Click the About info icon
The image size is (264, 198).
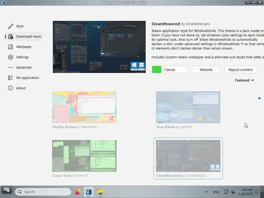(x=10, y=88)
